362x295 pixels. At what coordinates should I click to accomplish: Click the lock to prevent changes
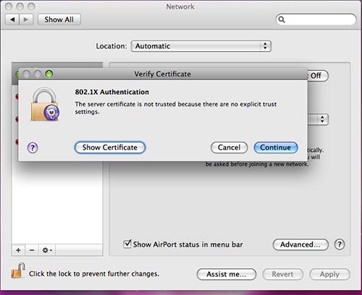18,270
